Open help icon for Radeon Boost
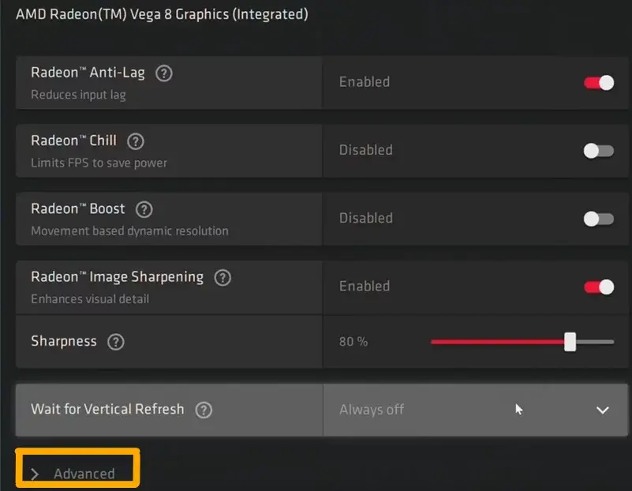Image resolution: width=632 pixels, height=491 pixels. coord(144,210)
